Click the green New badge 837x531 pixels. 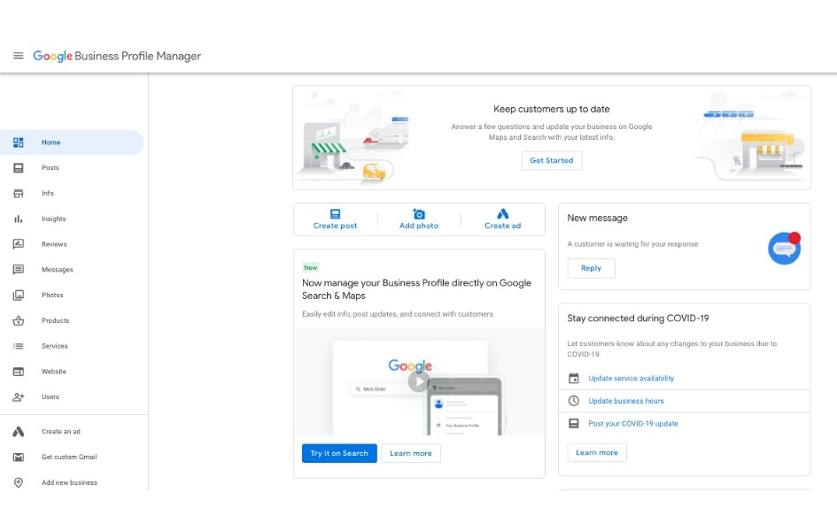(x=311, y=267)
